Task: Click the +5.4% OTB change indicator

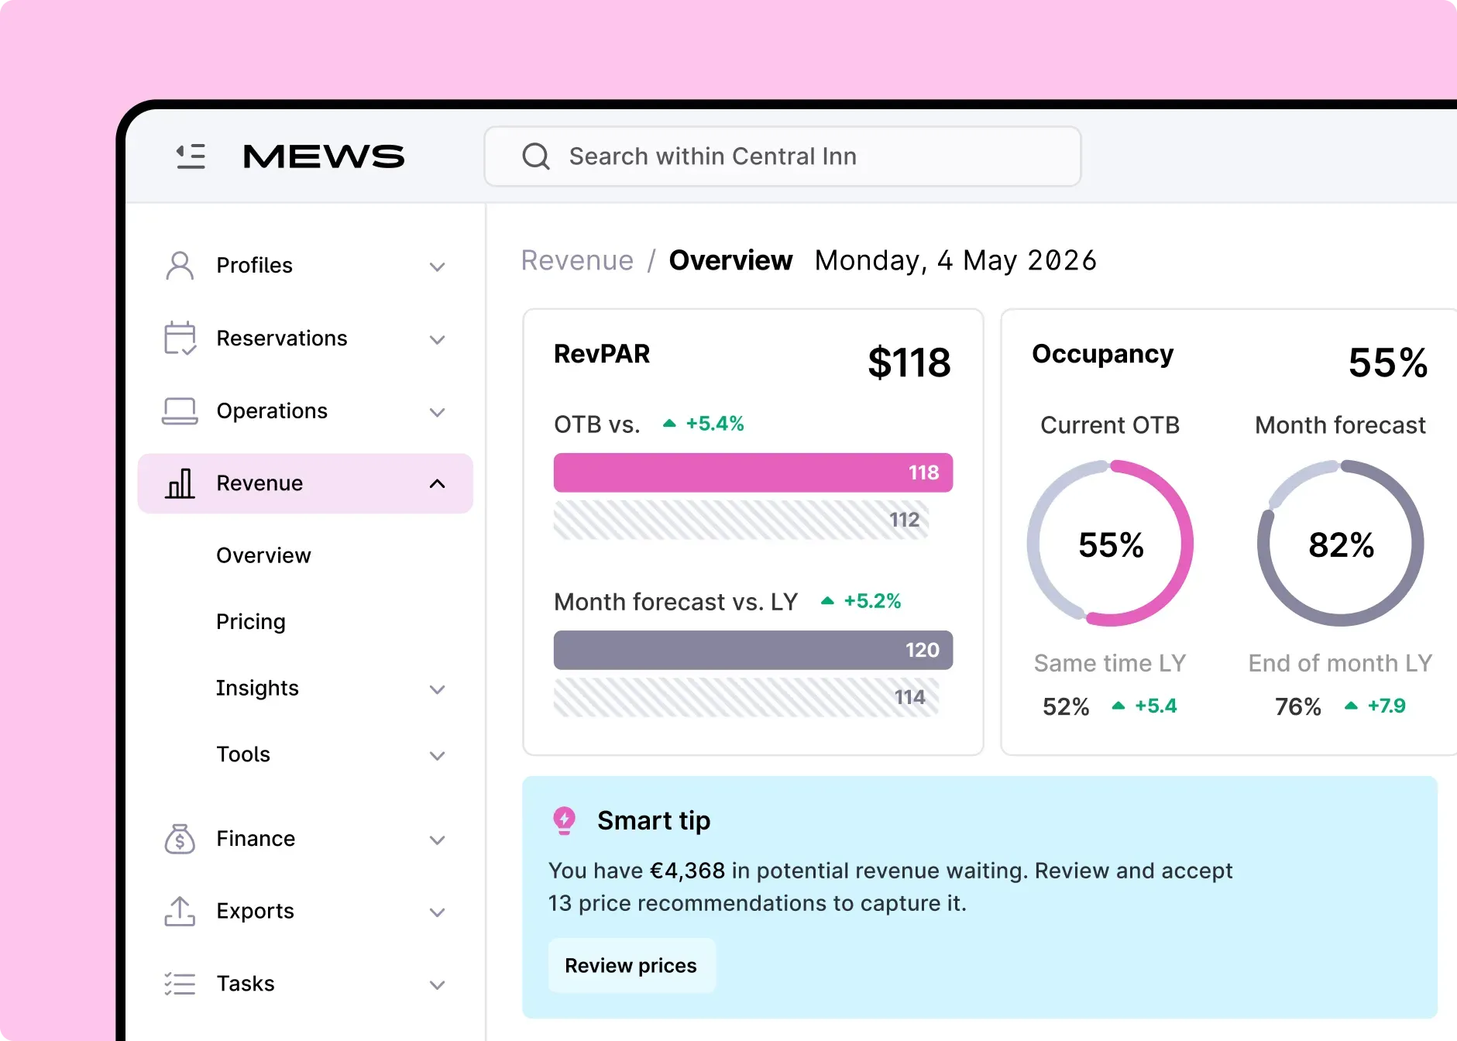Action: [x=703, y=424]
